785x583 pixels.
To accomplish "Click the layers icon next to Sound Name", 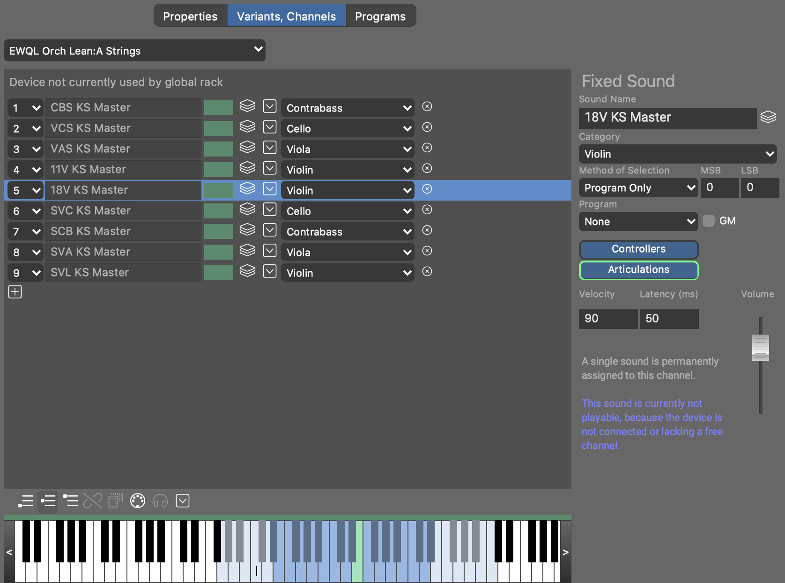I will [x=768, y=117].
